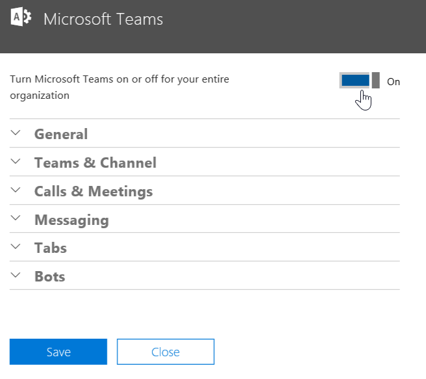Select the Teams & Channel heading
The image size is (426, 379).
[95, 163]
